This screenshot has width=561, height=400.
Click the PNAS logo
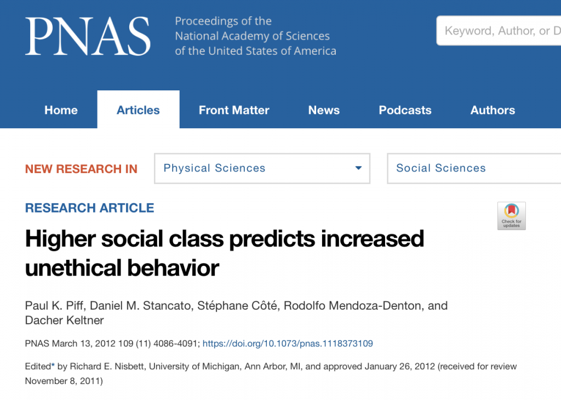88,36
